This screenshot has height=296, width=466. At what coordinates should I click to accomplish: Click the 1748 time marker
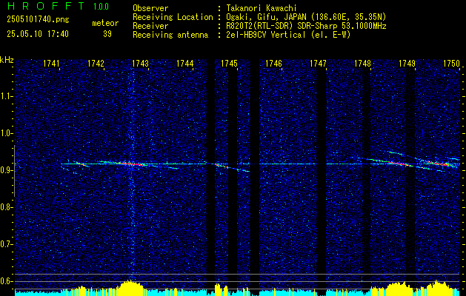363,64
